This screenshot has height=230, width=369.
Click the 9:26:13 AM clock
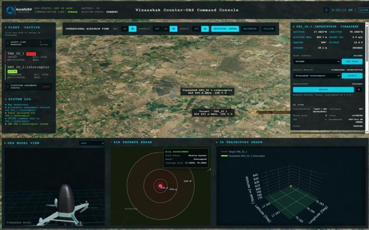coord(342,10)
